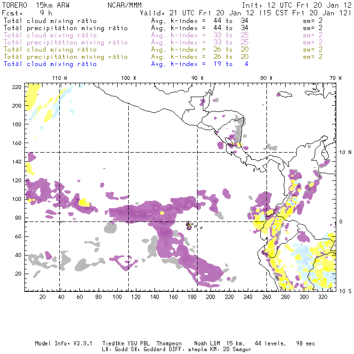
Task: Select the 'simple KM: 2D Smagor' footer text
Action: 220,349
